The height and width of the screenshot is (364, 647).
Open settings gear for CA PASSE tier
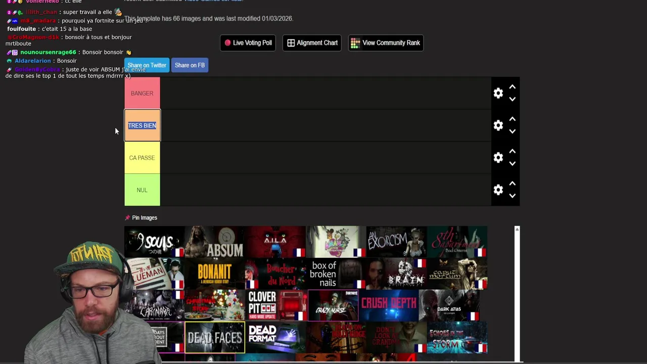(x=498, y=158)
